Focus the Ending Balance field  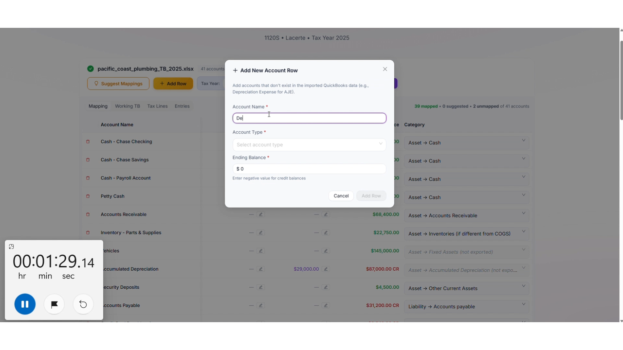(310, 169)
